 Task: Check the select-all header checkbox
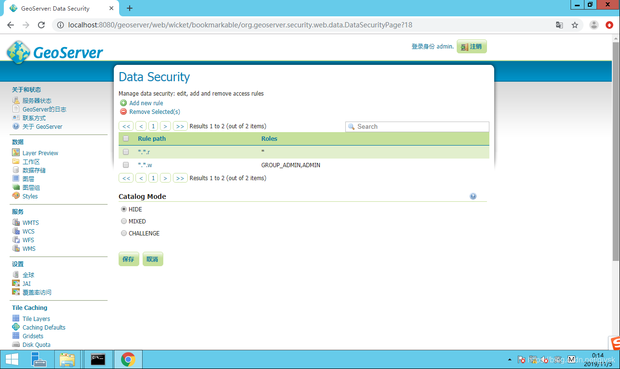tap(126, 139)
